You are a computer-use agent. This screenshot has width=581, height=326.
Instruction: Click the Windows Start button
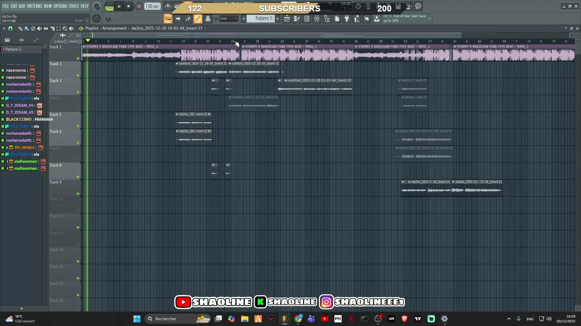137,319
